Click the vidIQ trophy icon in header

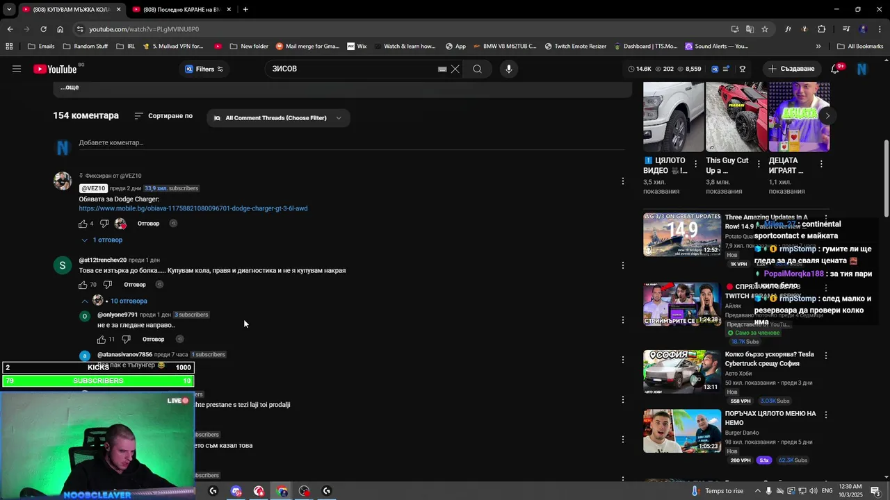pyautogui.click(x=743, y=69)
